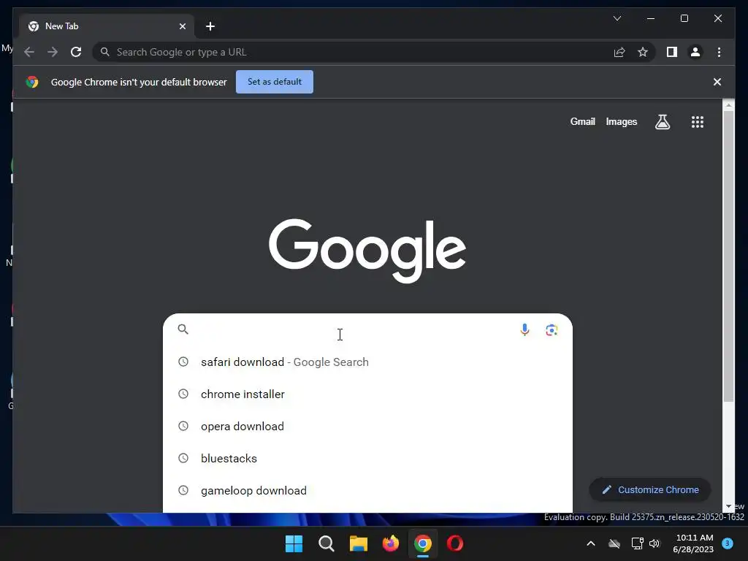The width and height of the screenshot is (748, 561).
Task: Open the Google apps grid
Action: pyautogui.click(x=697, y=122)
